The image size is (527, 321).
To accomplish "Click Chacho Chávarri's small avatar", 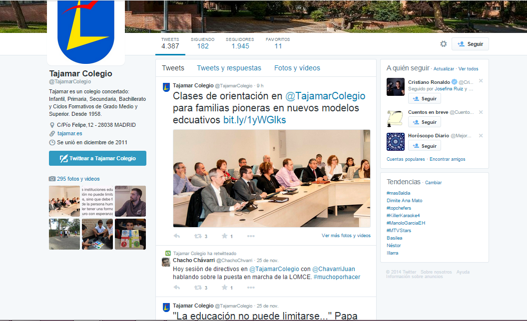I will click(166, 262).
